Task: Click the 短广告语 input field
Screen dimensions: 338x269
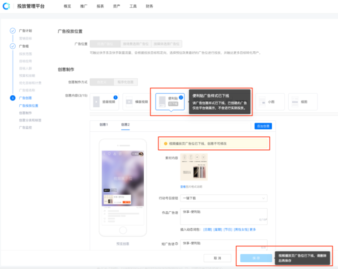Action: click(x=224, y=245)
